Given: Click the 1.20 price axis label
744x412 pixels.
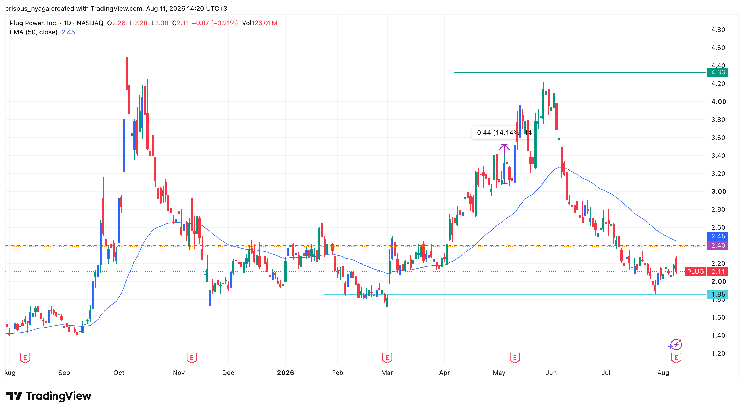Looking at the screenshot, I should point(718,353).
